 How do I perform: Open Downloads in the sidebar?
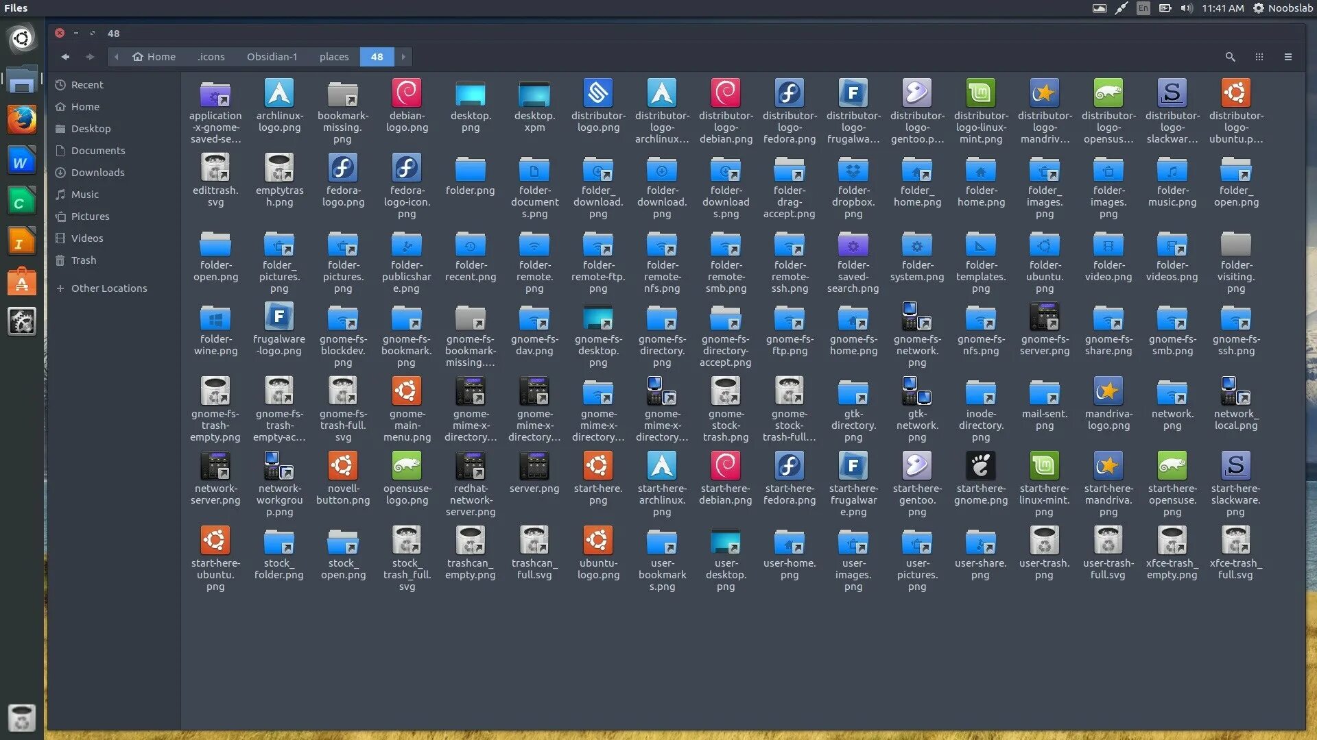[x=97, y=173]
